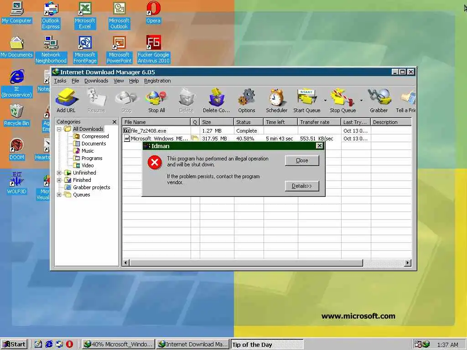Sort by Status column header
Viewport: 467px width, 350px height.
point(249,122)
